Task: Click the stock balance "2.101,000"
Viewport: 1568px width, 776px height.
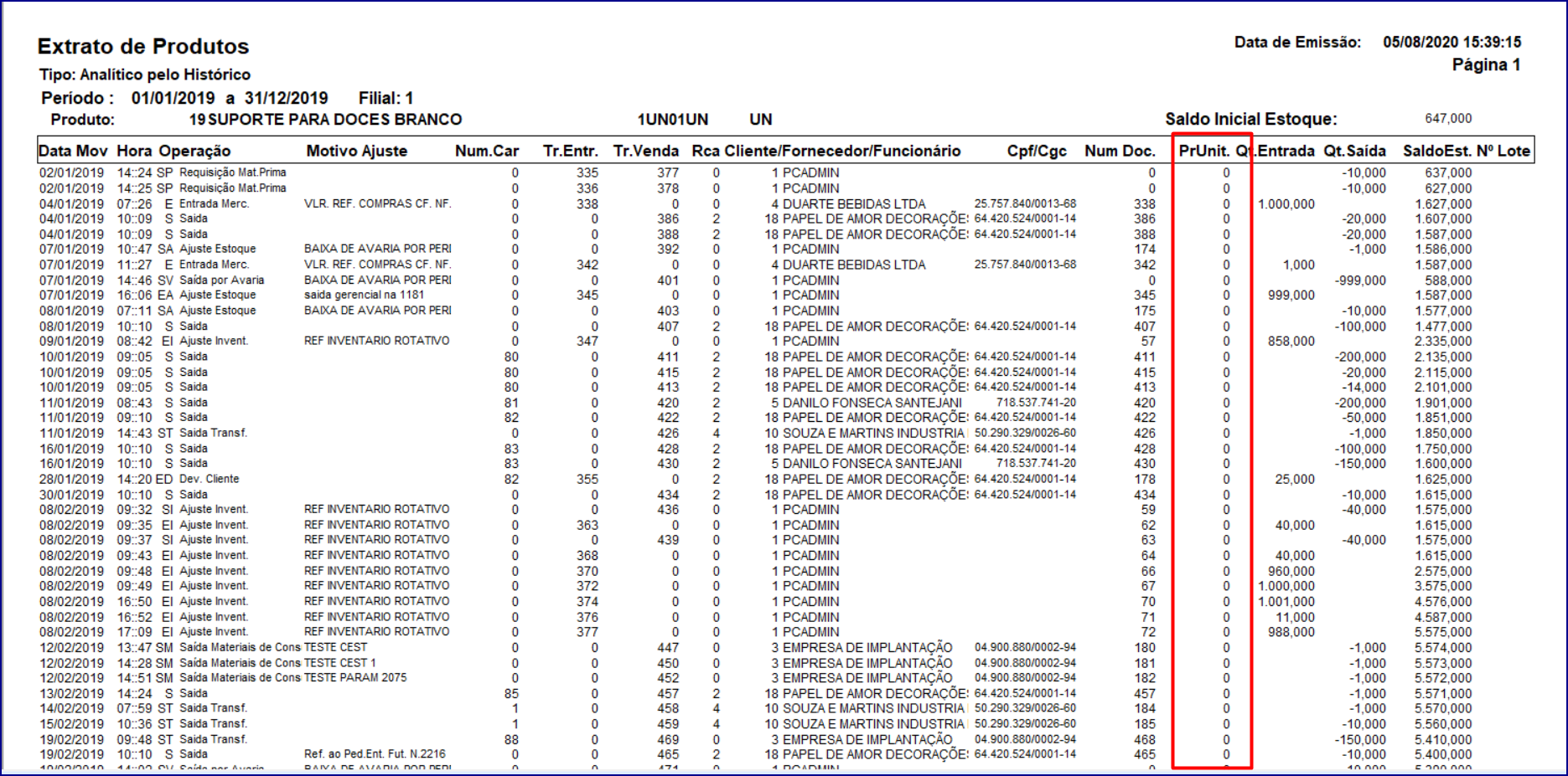Action: (x=1443, y=388)
